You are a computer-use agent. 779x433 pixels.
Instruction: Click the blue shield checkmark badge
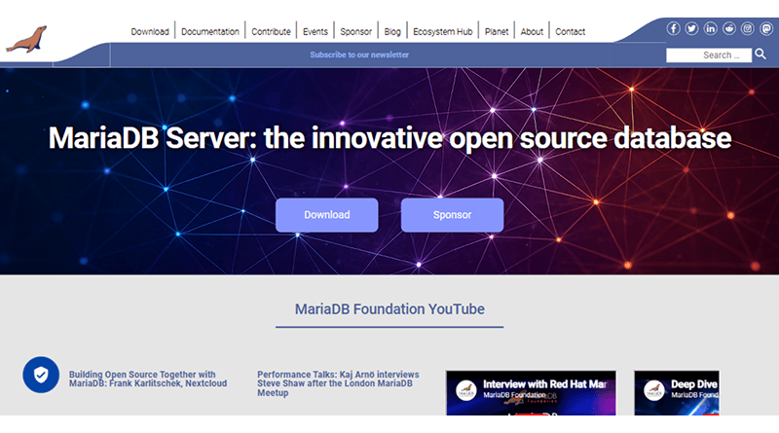coord(41,375)
